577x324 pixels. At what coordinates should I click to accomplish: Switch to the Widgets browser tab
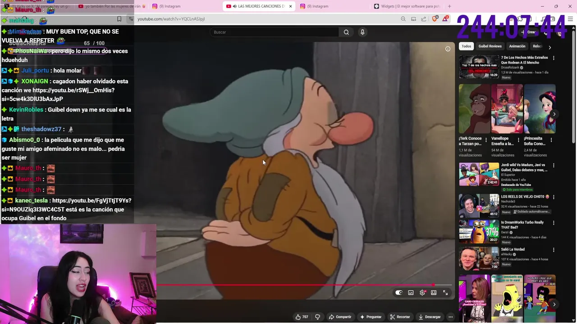pos(407,6)
